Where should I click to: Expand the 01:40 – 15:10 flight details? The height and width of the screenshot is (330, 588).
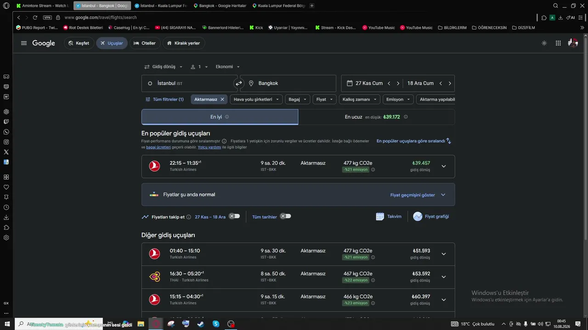click(x=444, y=254)
